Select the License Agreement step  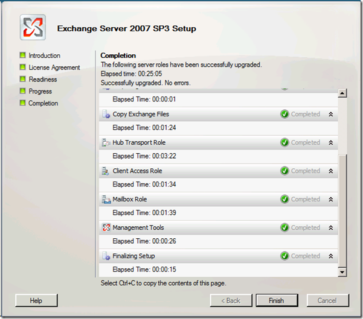tap(54, 68)
